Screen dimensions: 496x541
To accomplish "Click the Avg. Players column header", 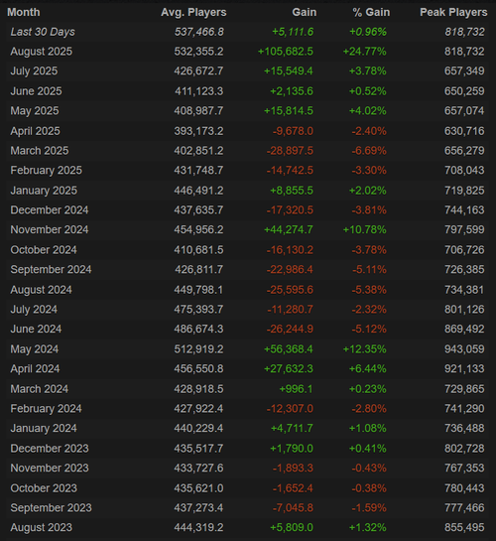I will click(193, 13).
